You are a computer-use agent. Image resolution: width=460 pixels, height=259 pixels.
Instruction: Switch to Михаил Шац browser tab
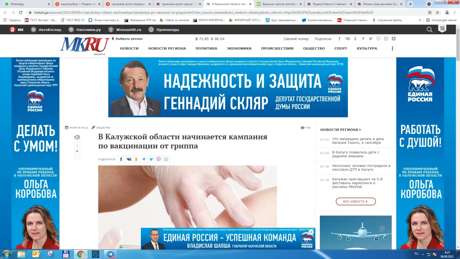(379, 4)
